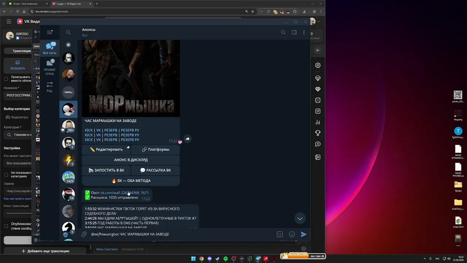The image size is (467, 263).
Task: Open Spotify from the taskbar
Action: click(225, 259)
